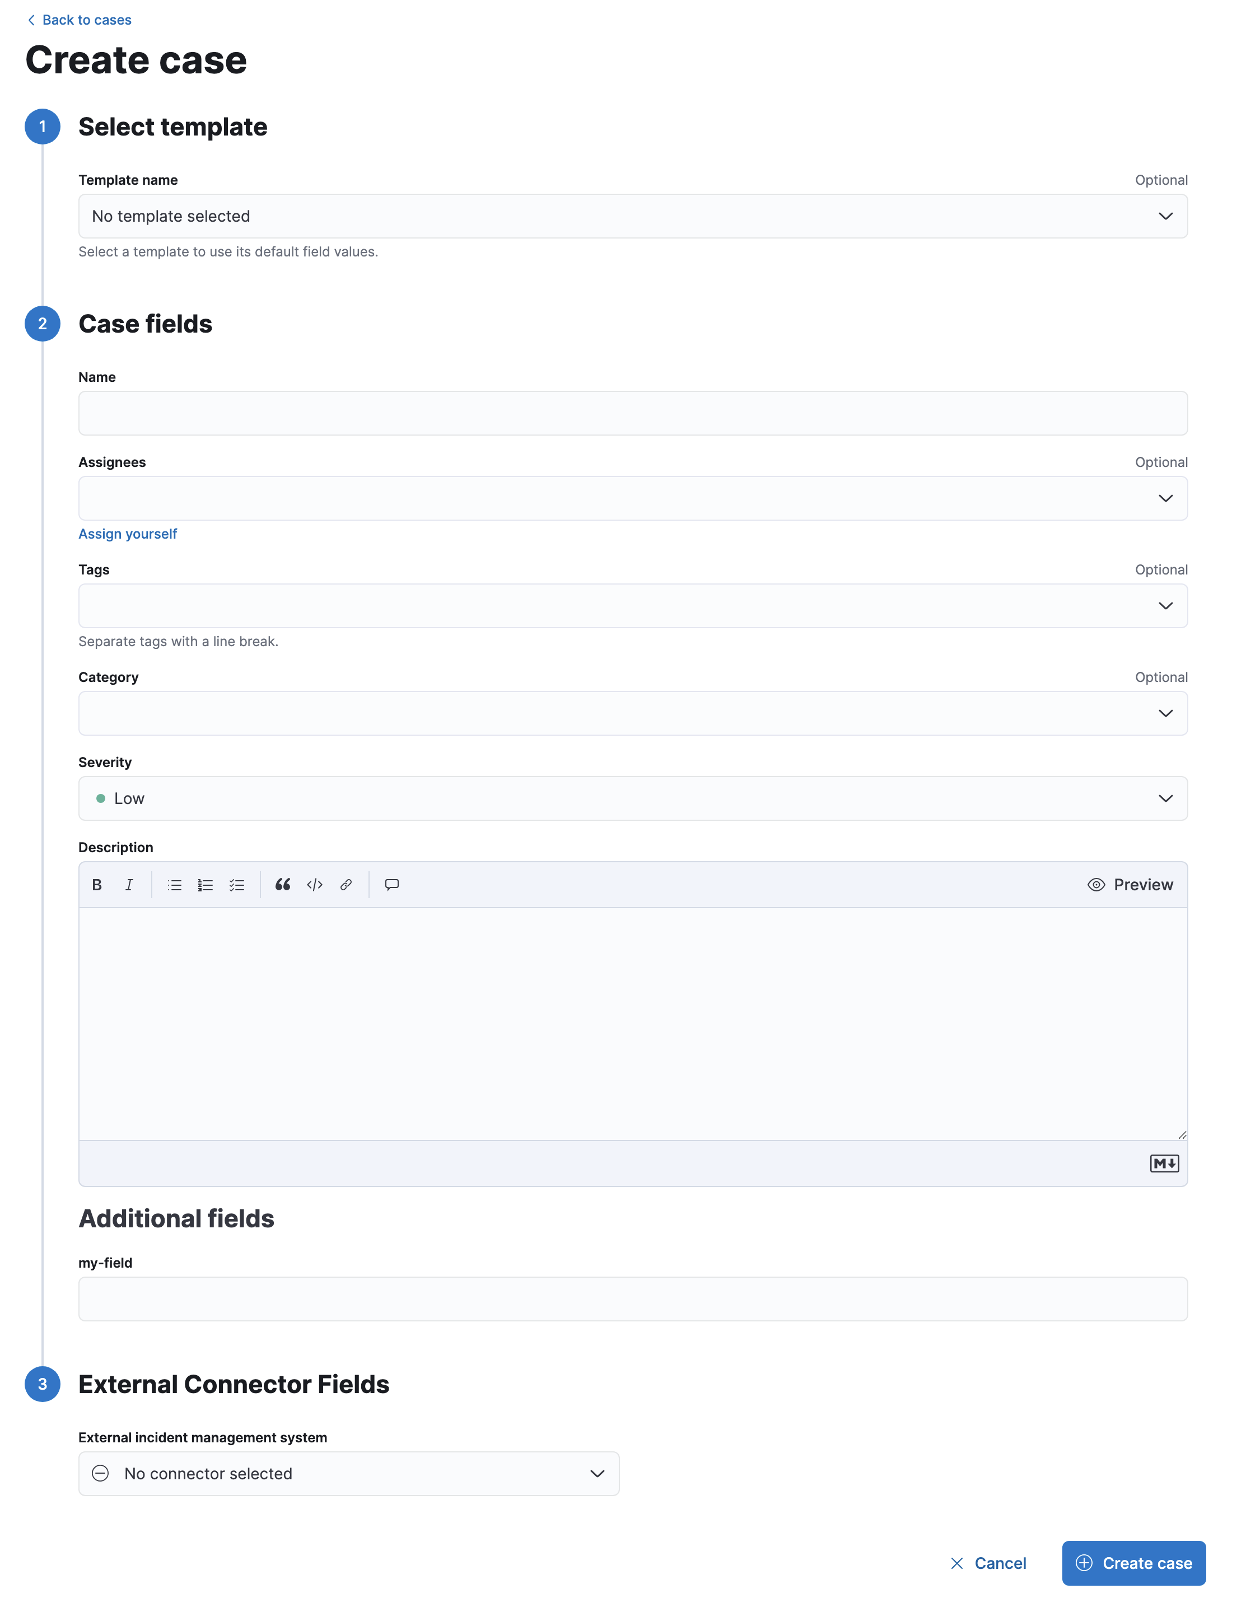This screenshot has width=1260, height=1598.
Task: Toggle the description Preview mode
Action: [x=1129, y=884]
